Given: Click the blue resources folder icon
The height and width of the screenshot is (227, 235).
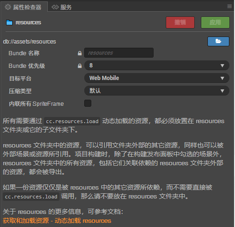Looking at the screenshot, I should click(x=9, y=22).
